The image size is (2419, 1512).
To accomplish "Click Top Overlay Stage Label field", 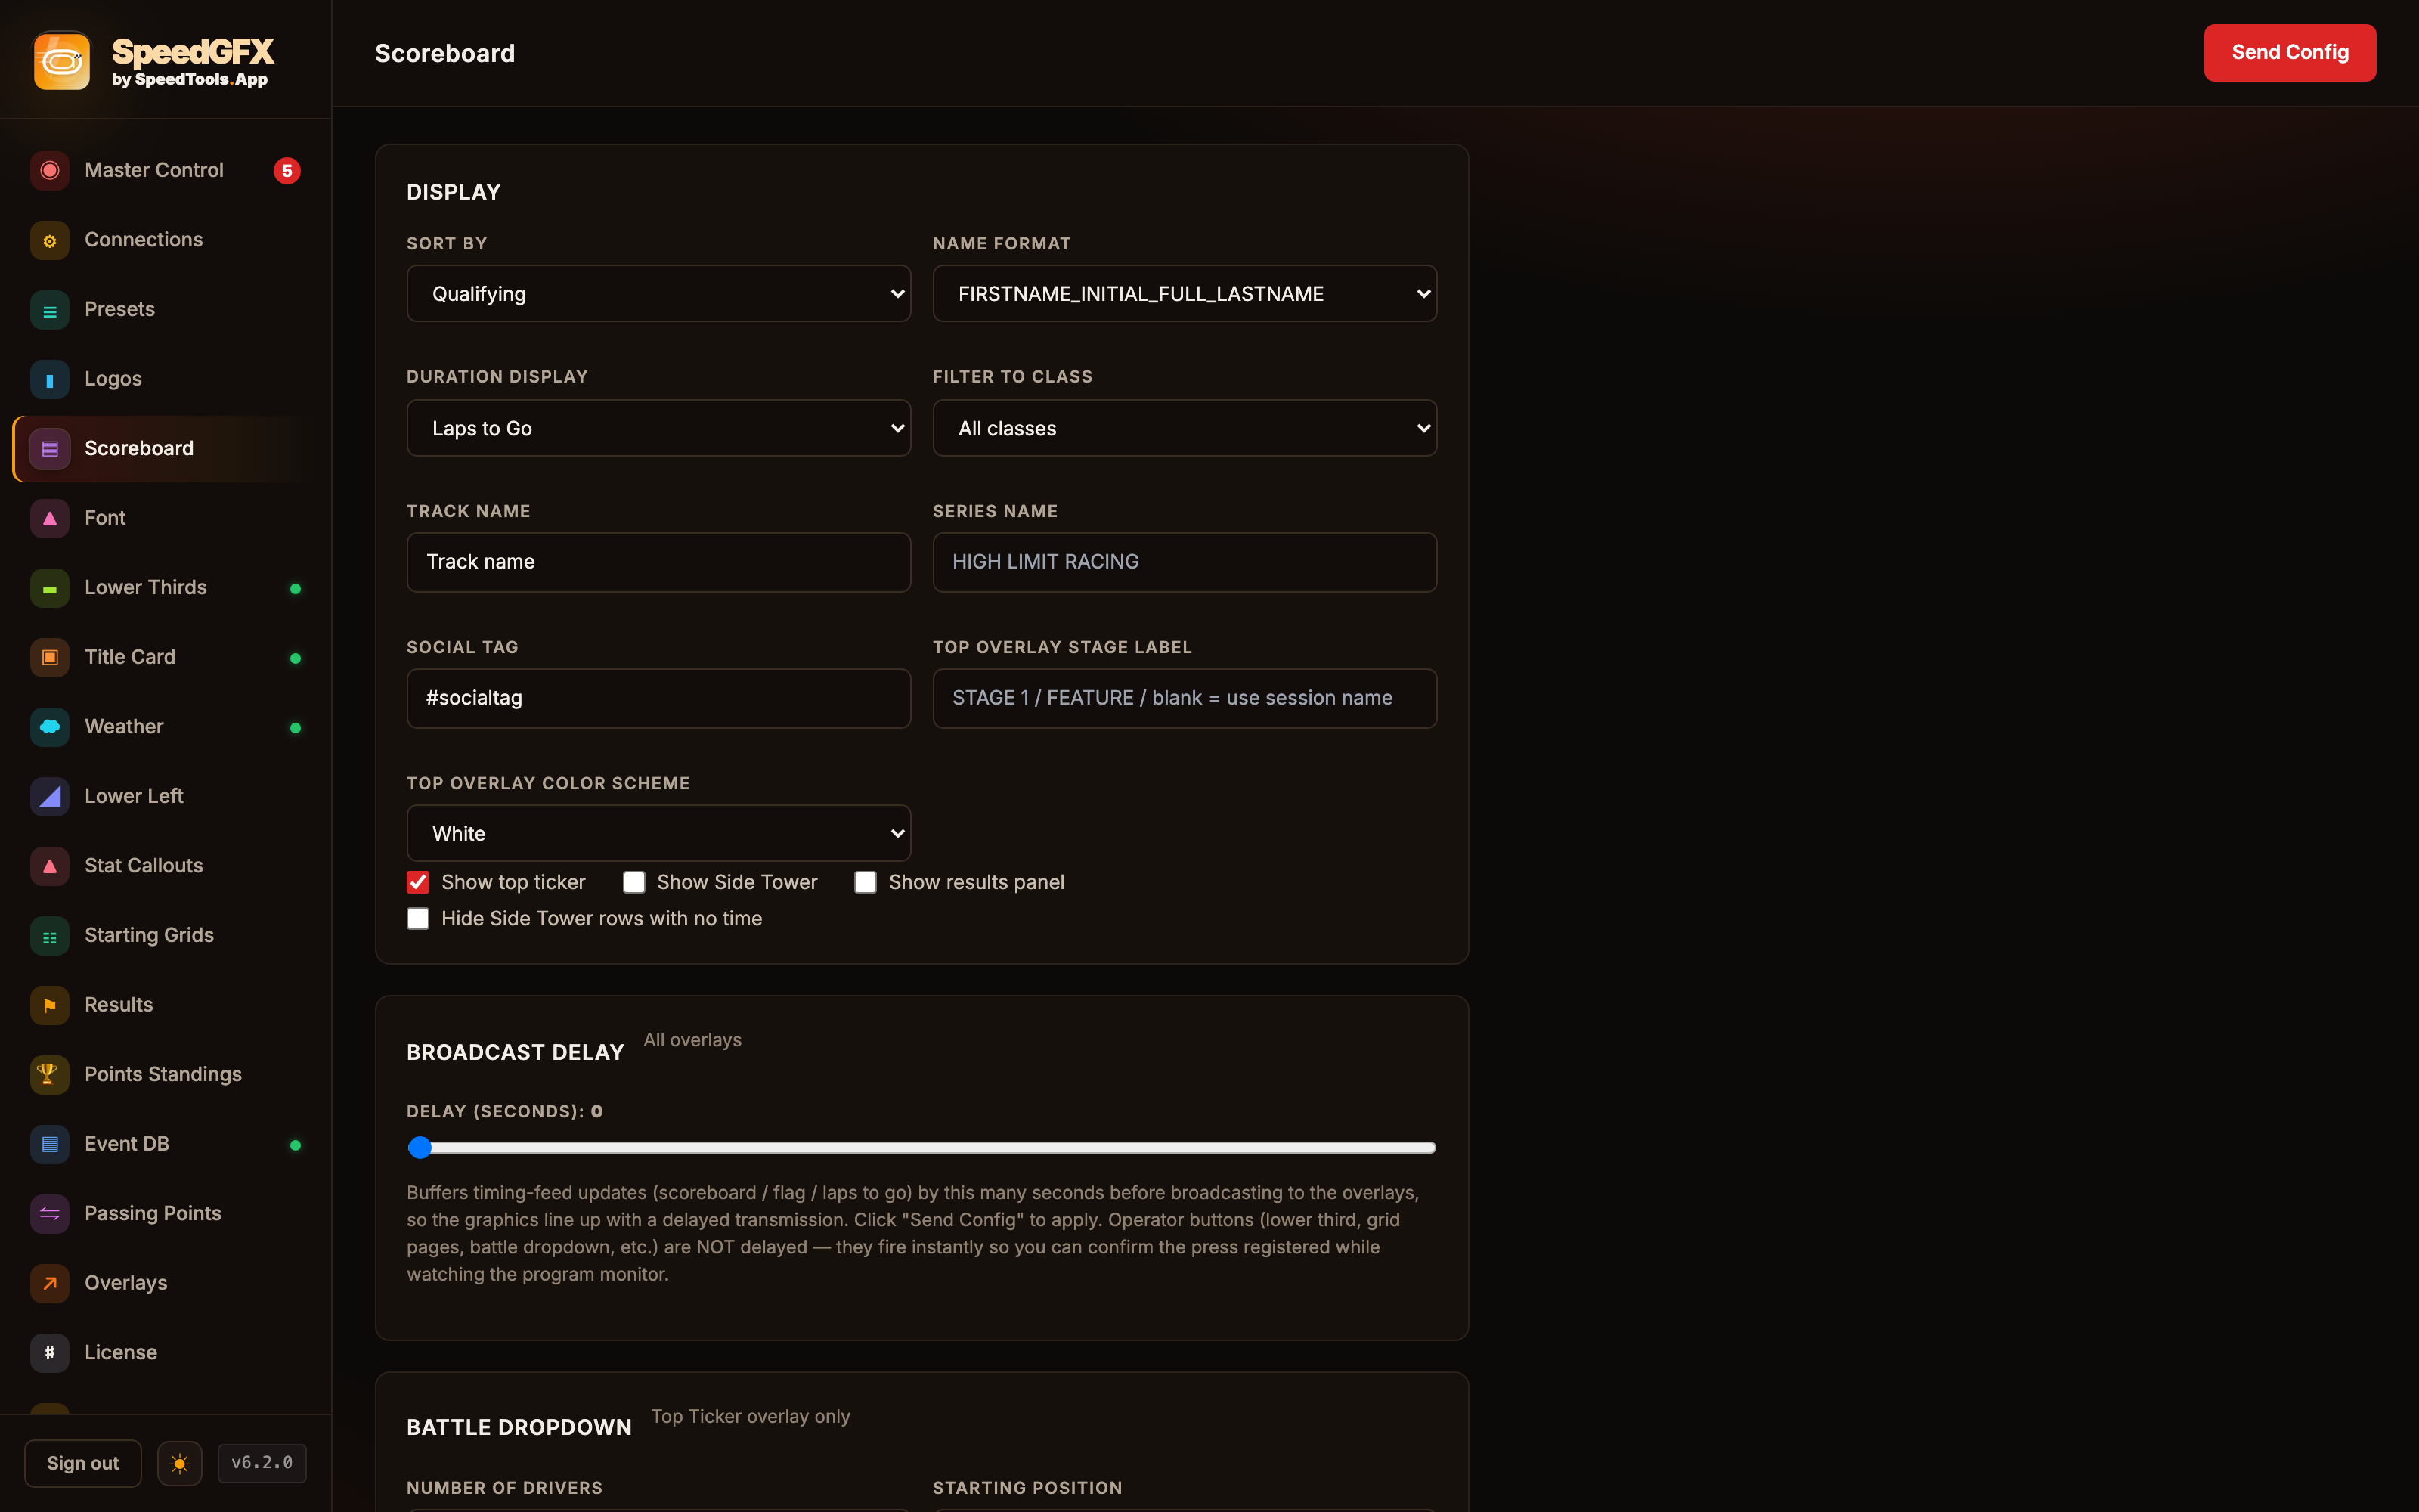I will [1185, 698].
